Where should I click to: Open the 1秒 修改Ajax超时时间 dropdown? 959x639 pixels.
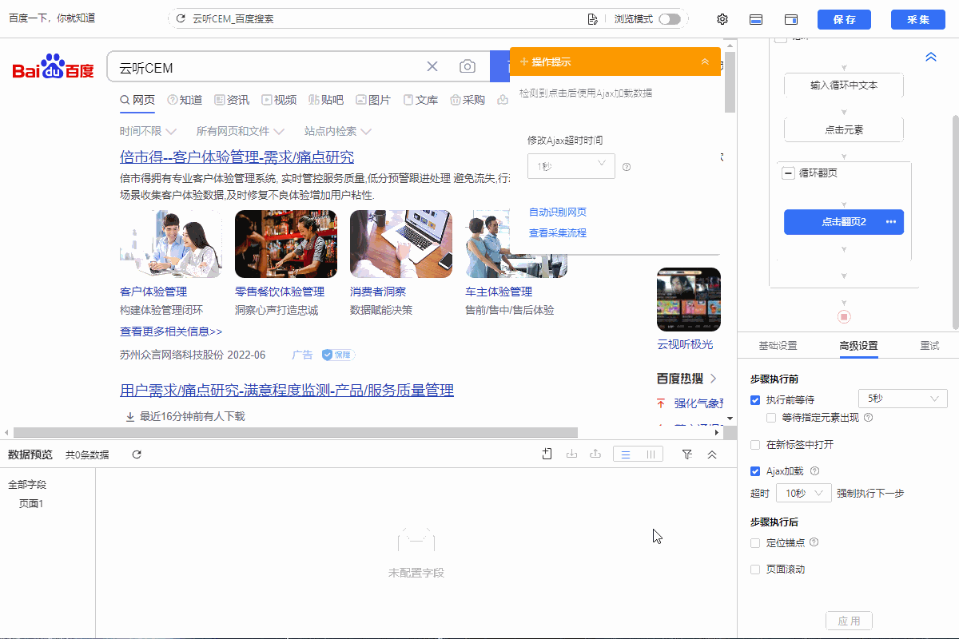tap(571, 165)
